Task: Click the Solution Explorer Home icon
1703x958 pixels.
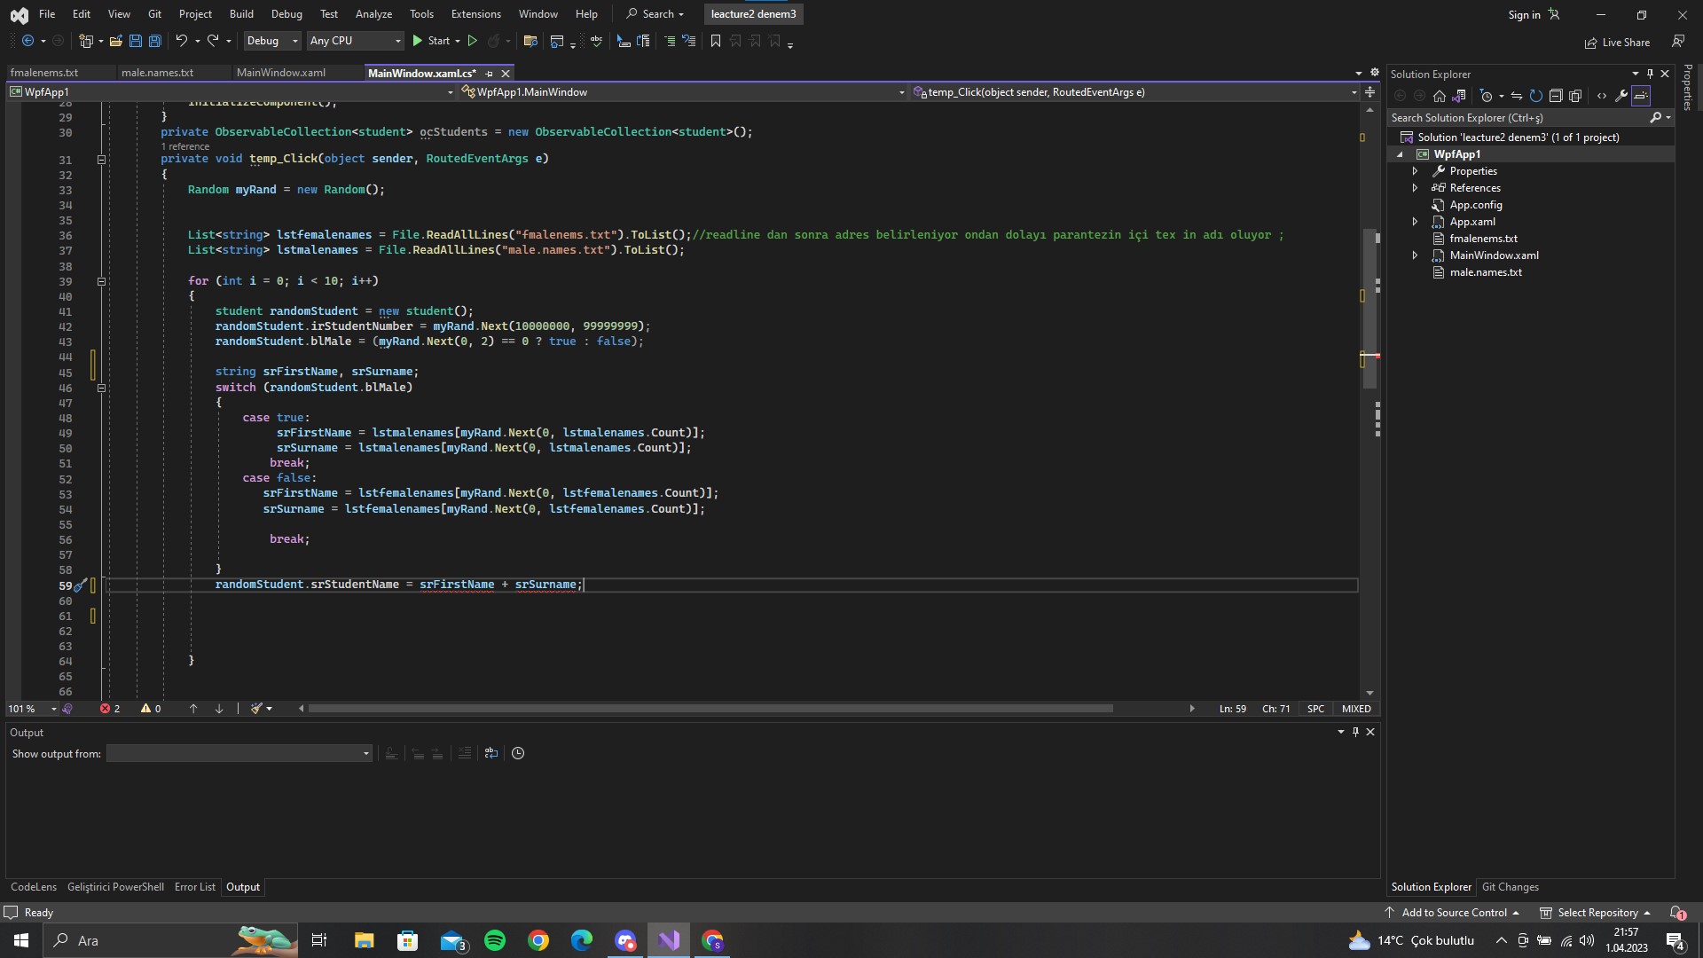Action: pos(1440,96)
